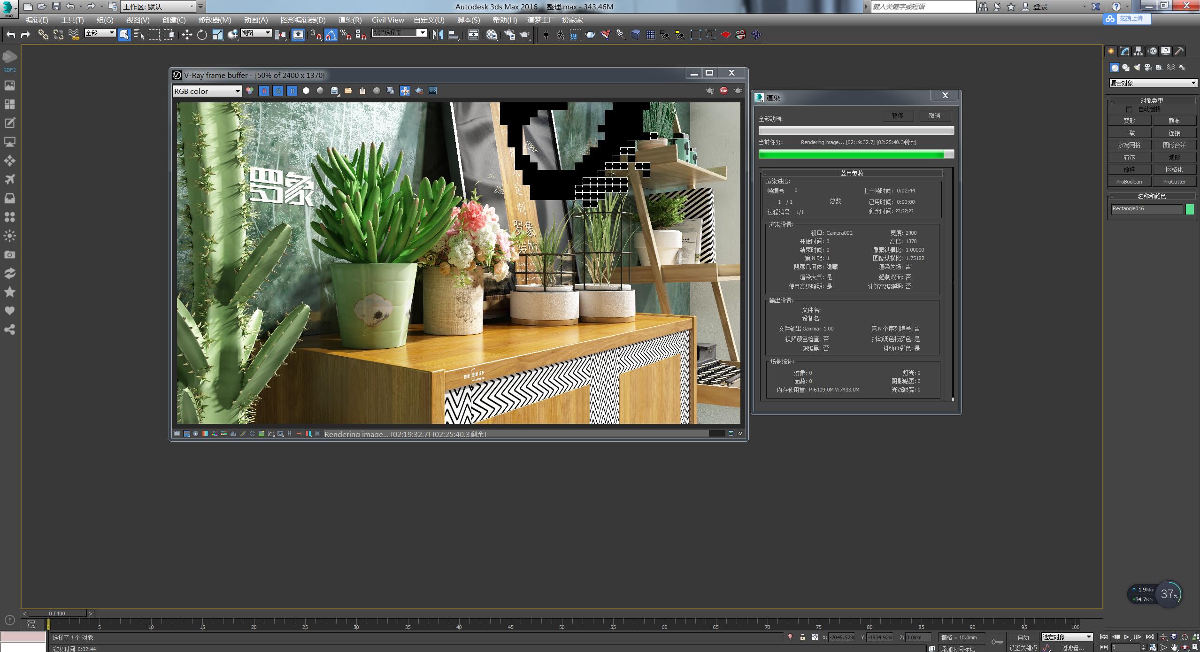Screen dimensions: 1200x652
Task: Click the heart icon in left sidebar
Action: pos(9,311)
